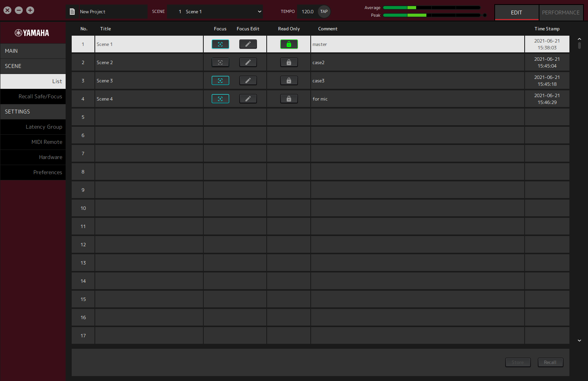This screenshot has height=381, width=588.
Task: Select the Scene 2 title cell
Action: (x=149, y=62)
